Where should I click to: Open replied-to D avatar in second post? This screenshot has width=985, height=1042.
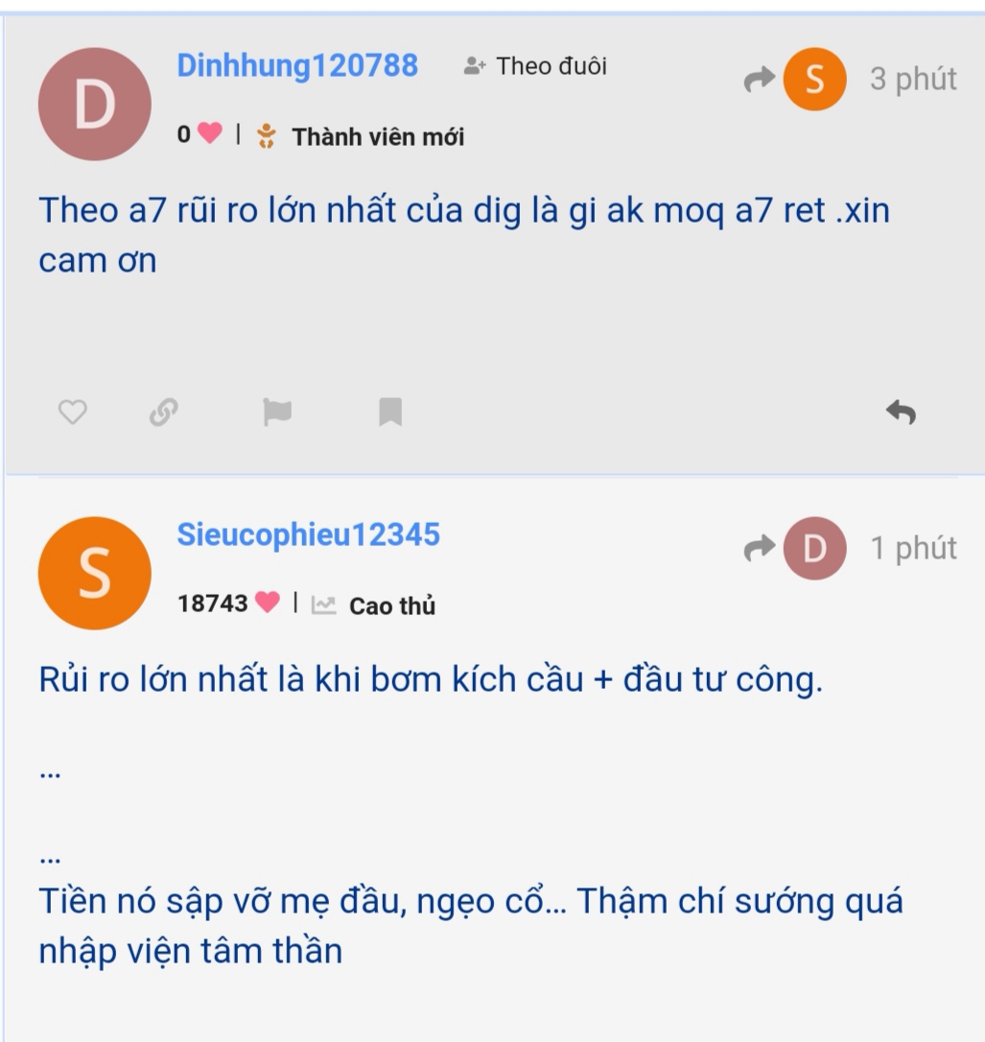point(814,548)
